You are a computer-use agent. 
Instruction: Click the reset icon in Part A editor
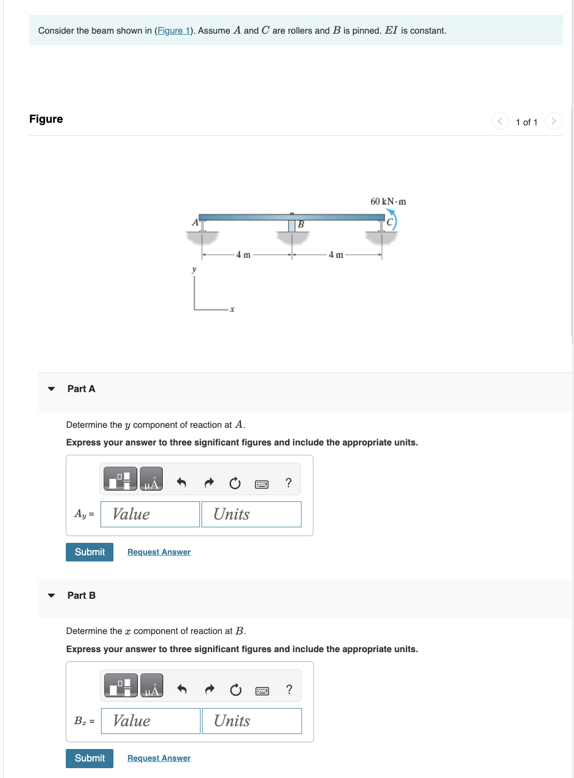[235, 482]
